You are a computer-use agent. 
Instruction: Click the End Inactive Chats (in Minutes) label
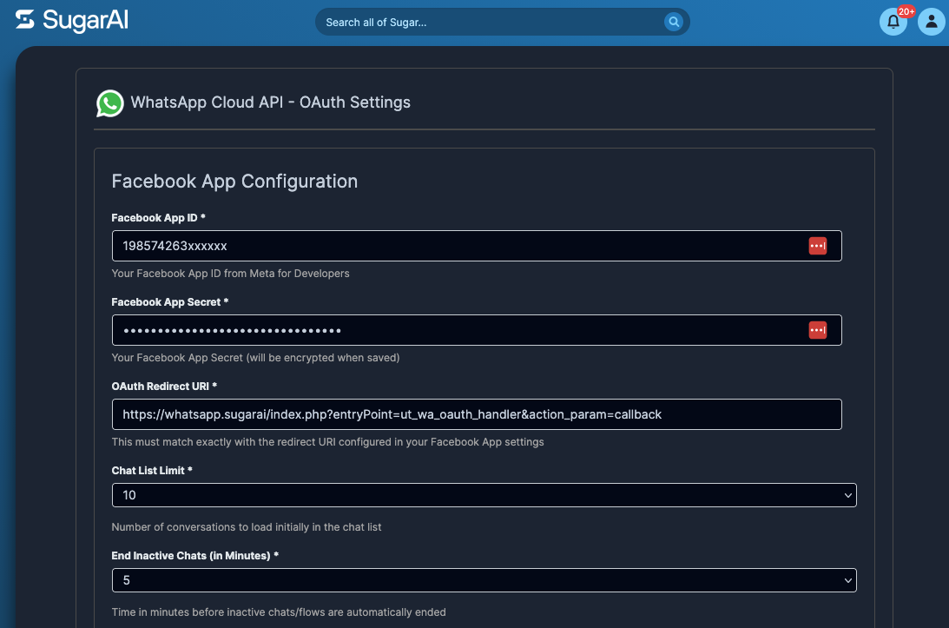[194, 556]
